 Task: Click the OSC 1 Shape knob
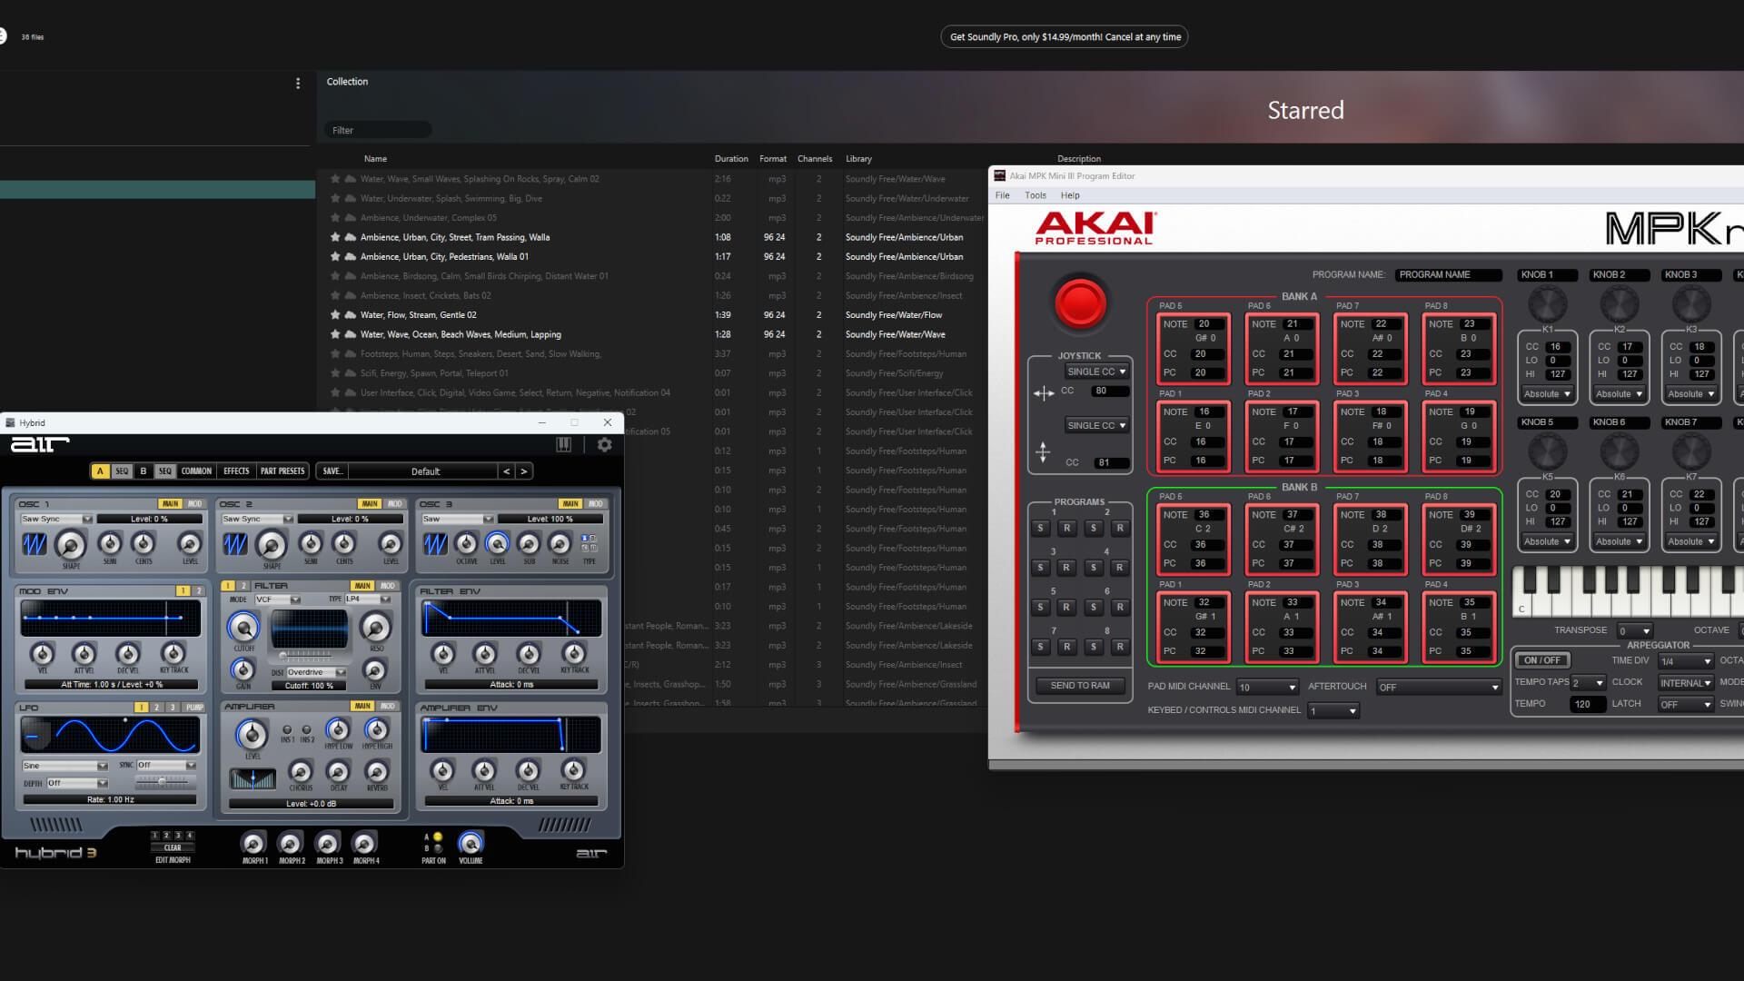point(71,544)
